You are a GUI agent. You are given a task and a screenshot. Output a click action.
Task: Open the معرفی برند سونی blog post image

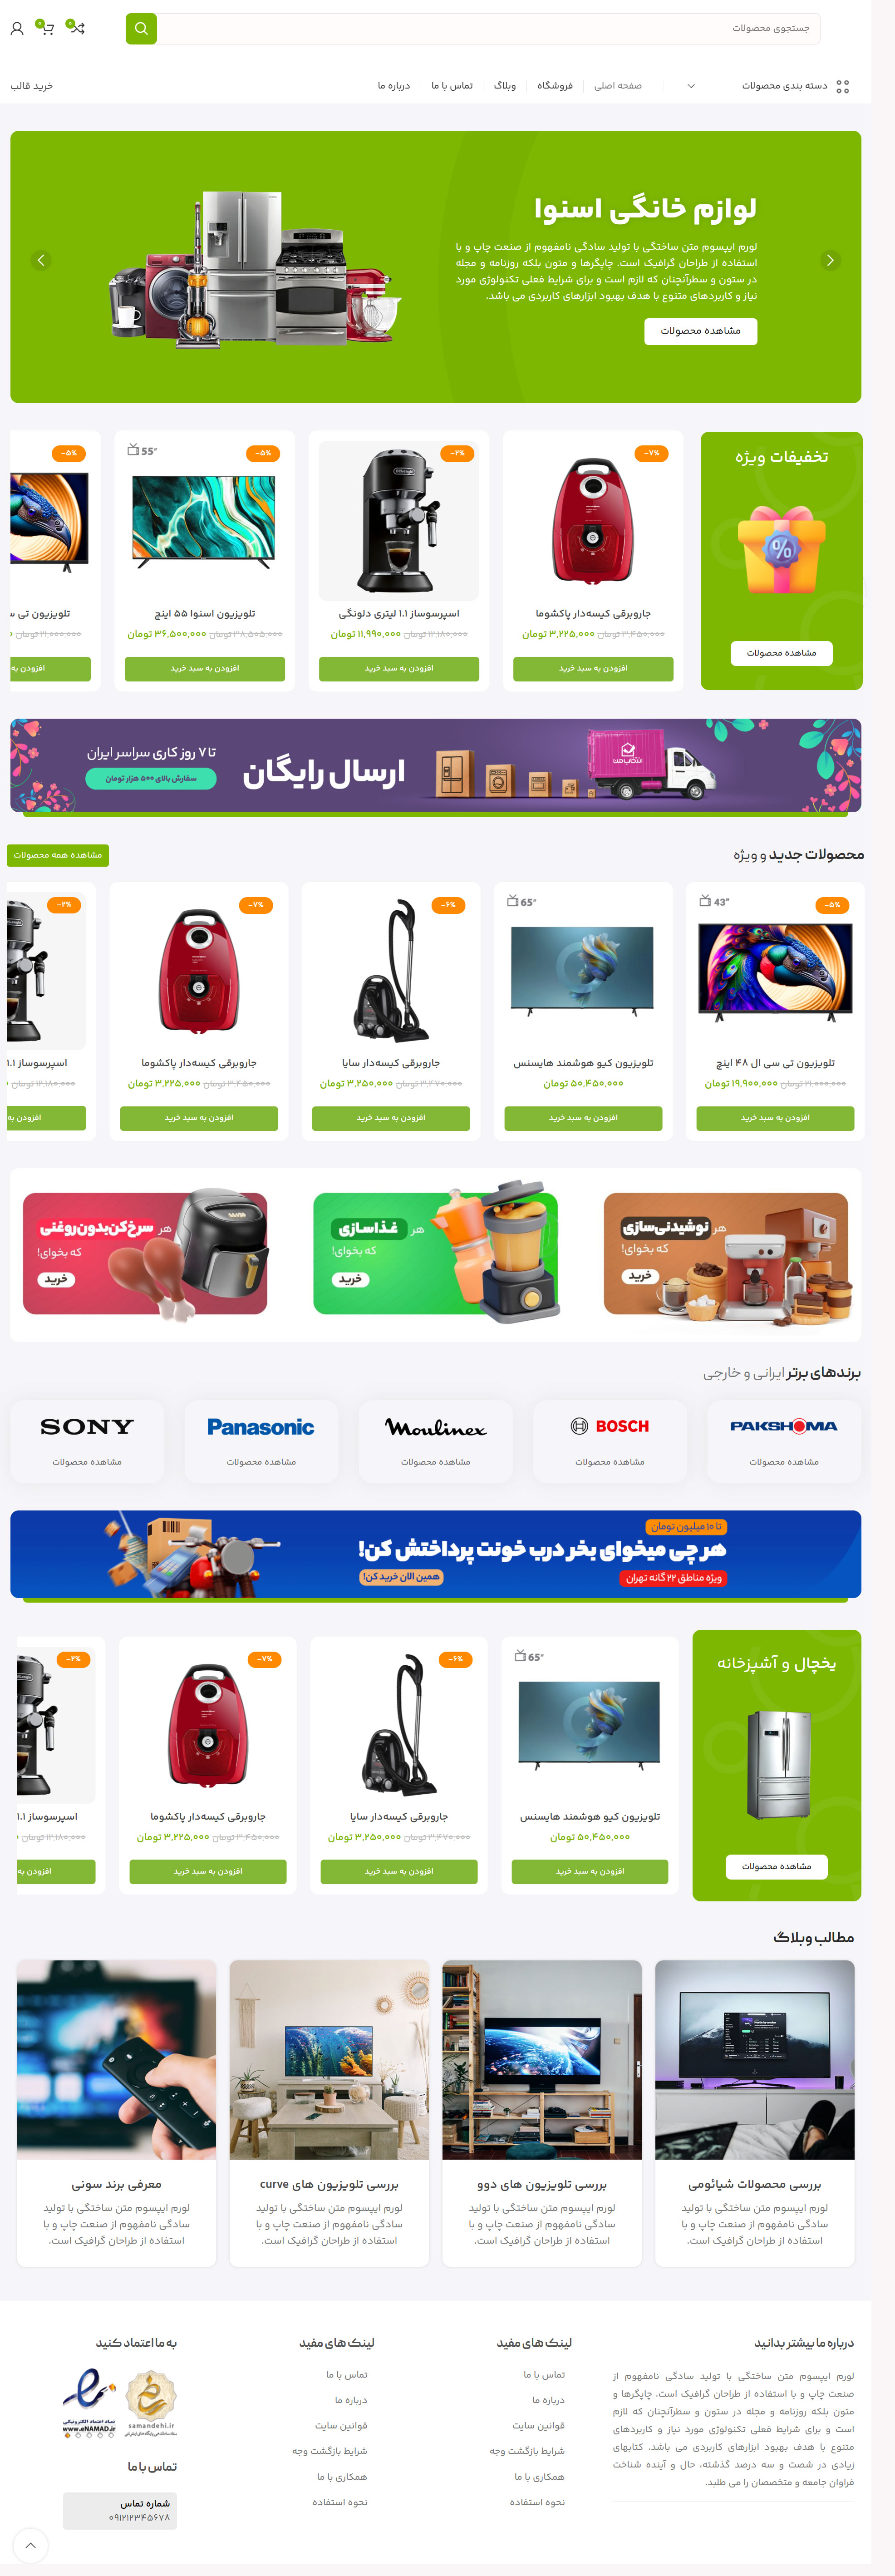pos(116,2059)
